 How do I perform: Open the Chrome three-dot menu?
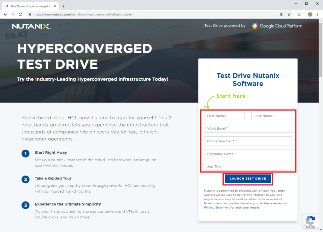point(318,14)
